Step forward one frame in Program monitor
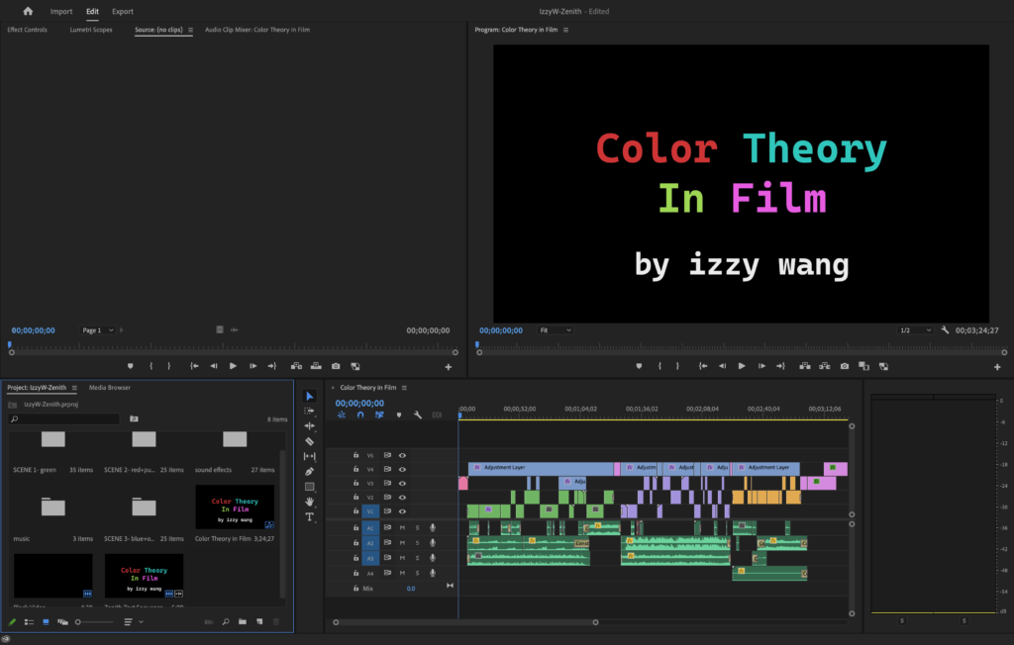Screen dimensions: 1014x645 point(761,366)
